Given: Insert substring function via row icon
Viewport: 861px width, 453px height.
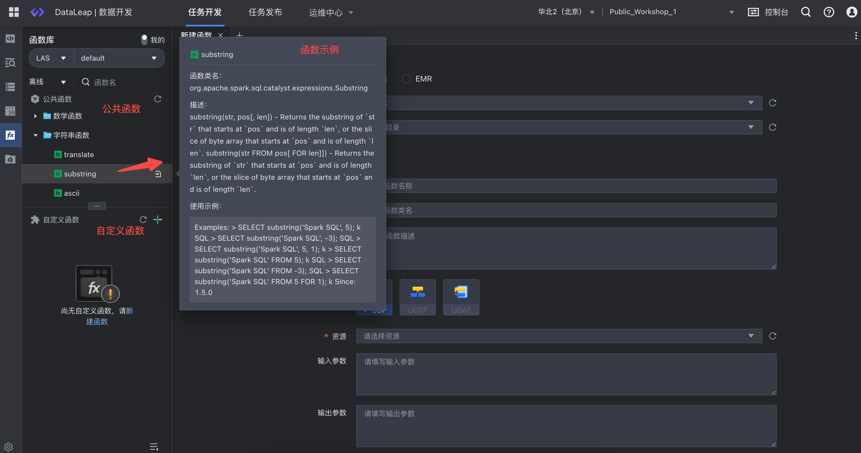Looking at the screenshot, I should (x=158, y=174).
